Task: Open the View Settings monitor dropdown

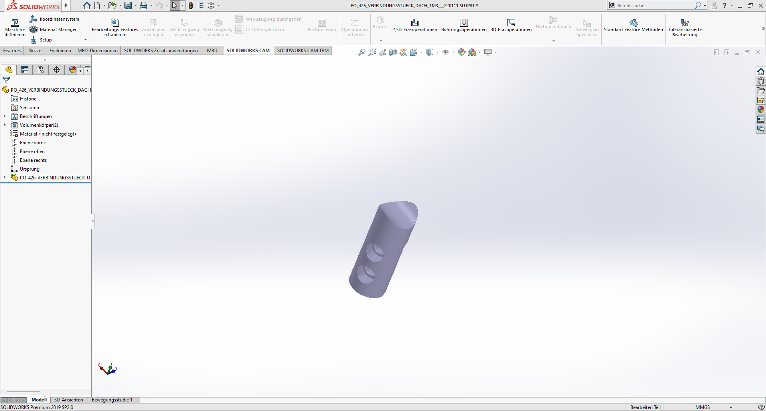Action: pos(496,52)
